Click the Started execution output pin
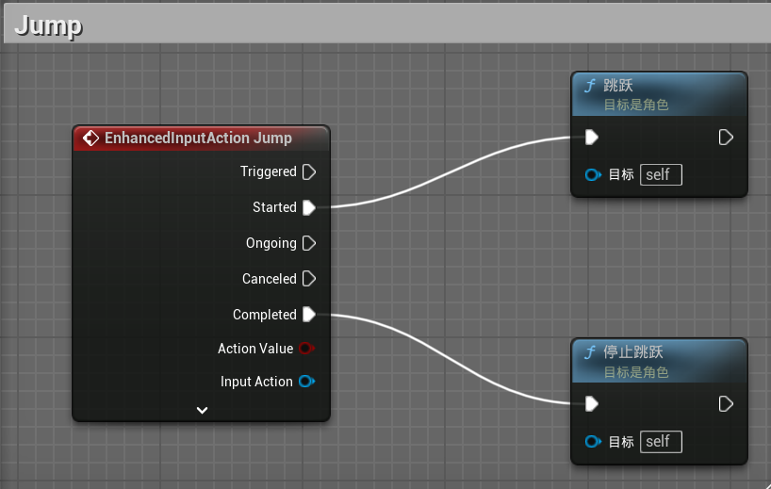771x489 pixels. pos(309,207)
